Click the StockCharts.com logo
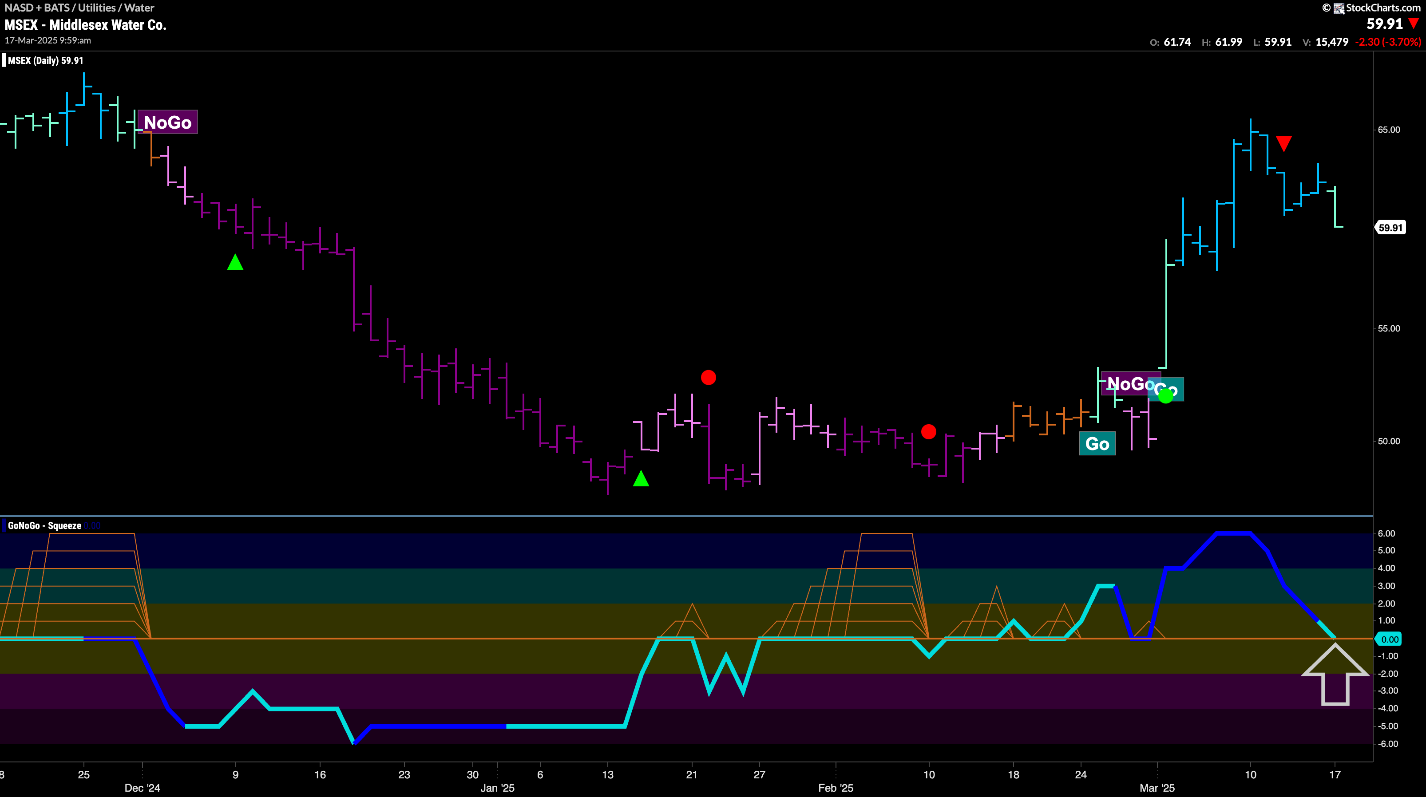This screenshot has width=1426, height=797. 1372,8
